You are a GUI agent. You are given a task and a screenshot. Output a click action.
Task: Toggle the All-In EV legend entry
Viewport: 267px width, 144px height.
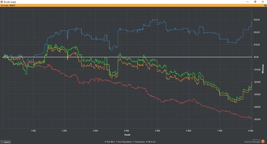pyautogui.click(x=151, y=142)
